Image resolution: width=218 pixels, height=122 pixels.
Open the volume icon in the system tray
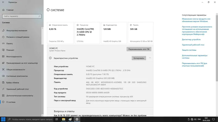[x=195, y=119]
